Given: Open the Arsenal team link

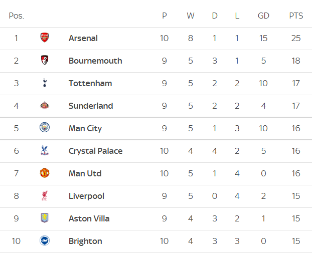Looking at the screenshot, I should click(83, 38).
